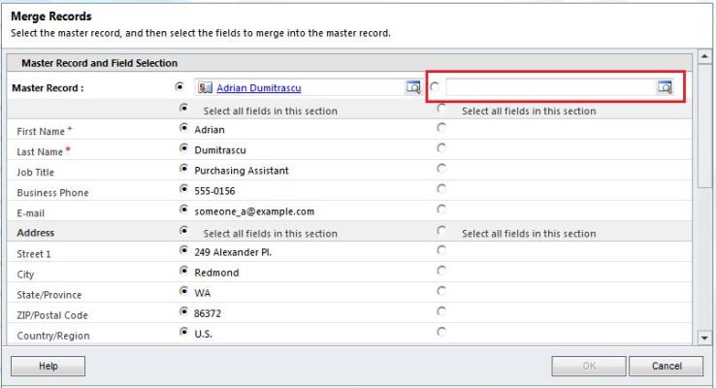
Task: Choose right Address 'Select all fields' radio
Action: coord(441,230)
